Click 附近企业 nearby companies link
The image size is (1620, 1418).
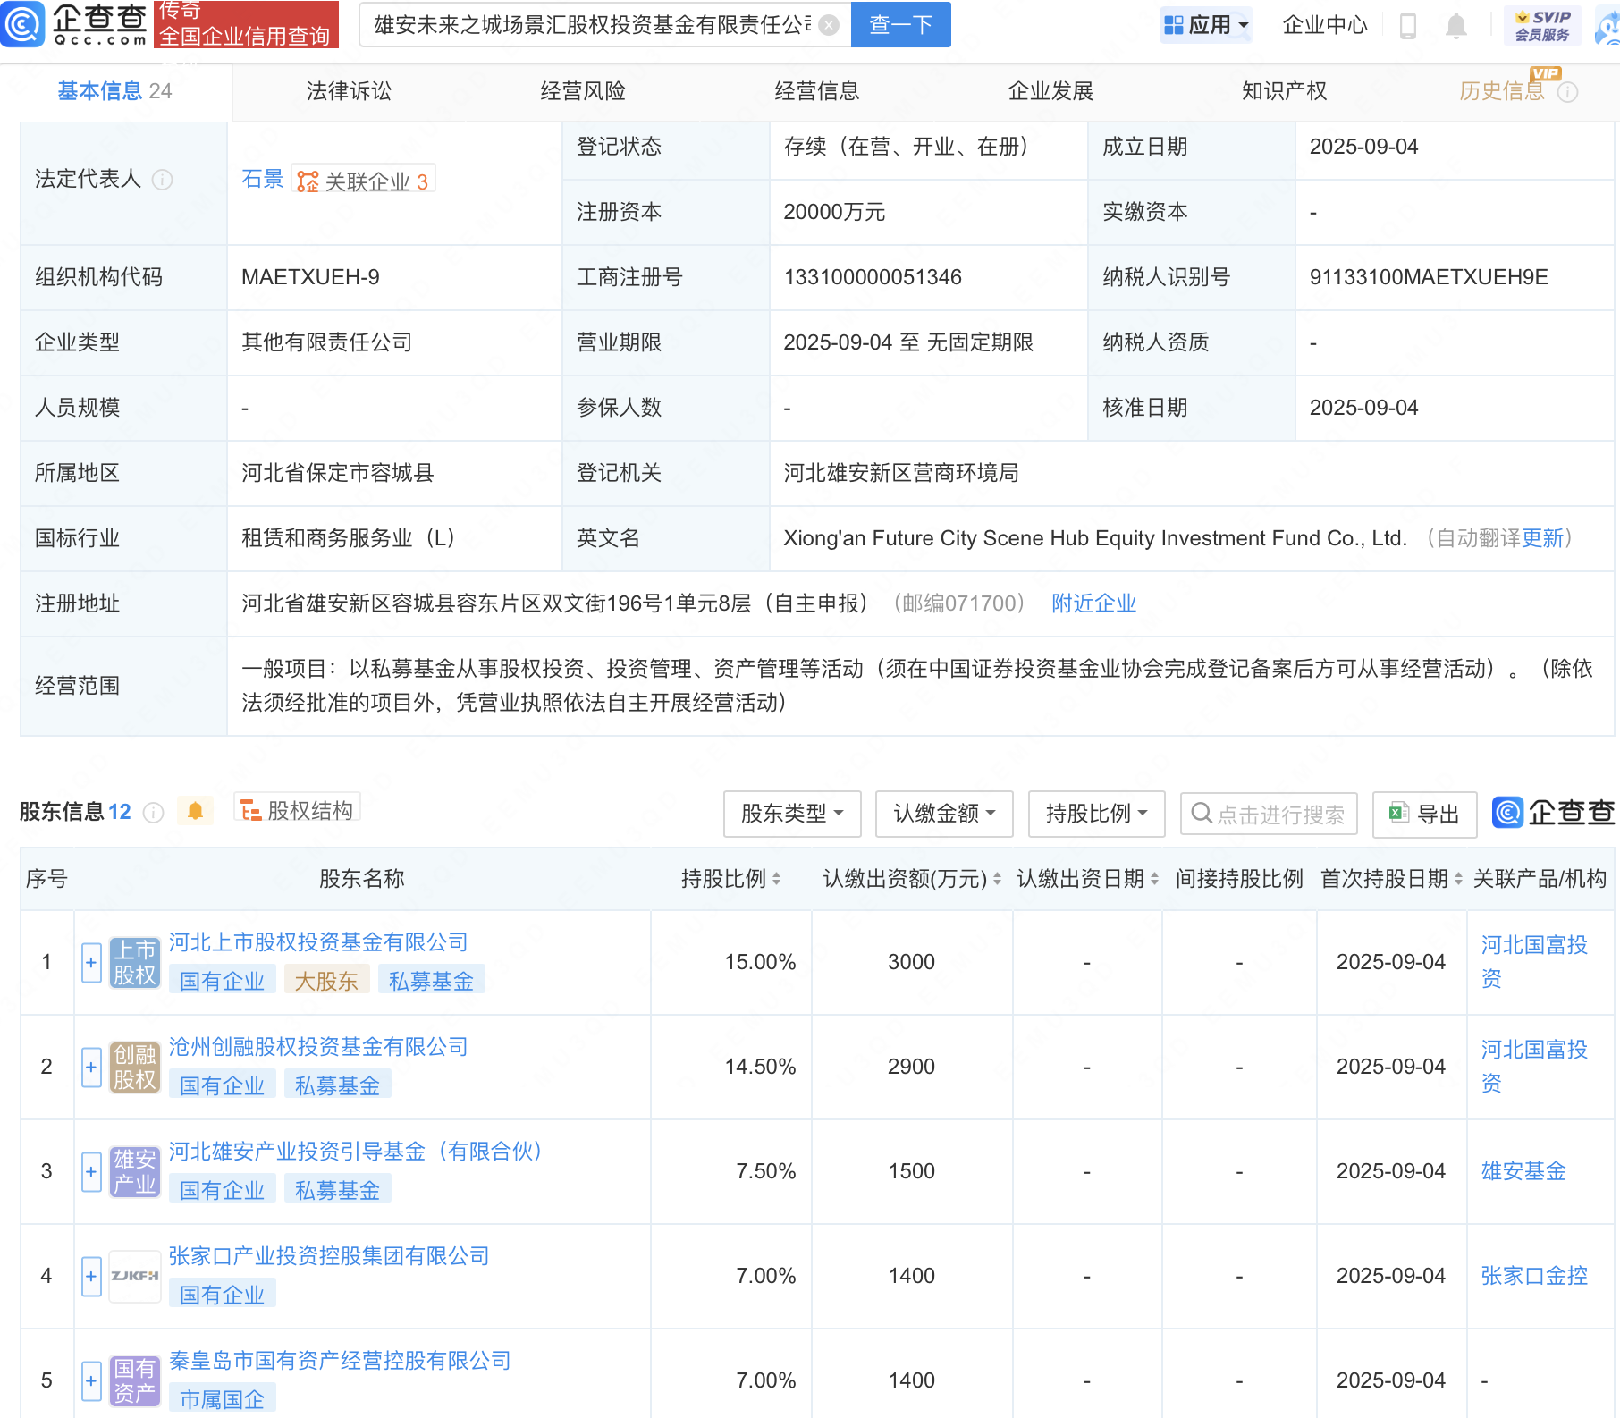pyautogui.click(x=1093, y=603)
